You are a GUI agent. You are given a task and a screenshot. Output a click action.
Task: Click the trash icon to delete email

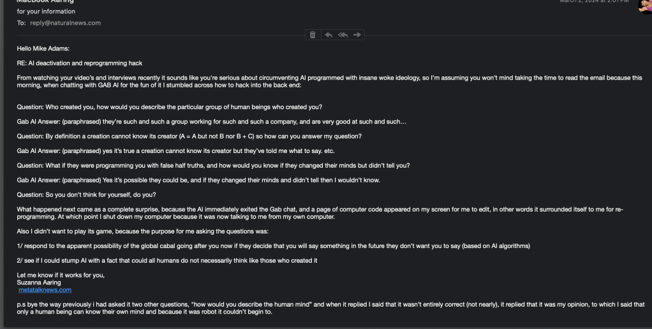coord(313,34)
